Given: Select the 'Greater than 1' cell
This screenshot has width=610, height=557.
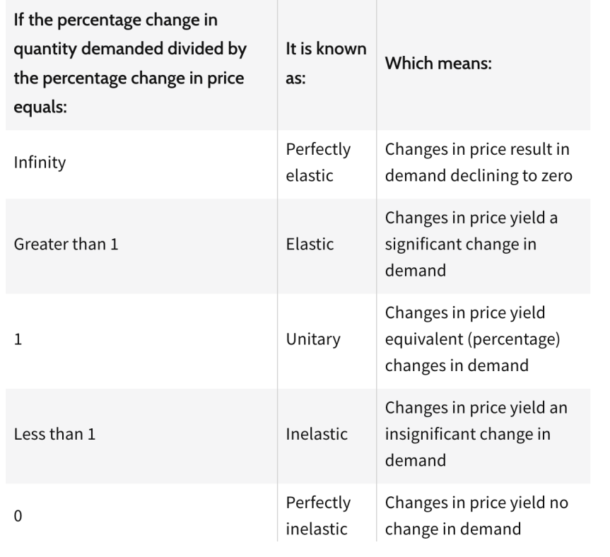Looking at the screenshot, I should click(x=60, y=244).
